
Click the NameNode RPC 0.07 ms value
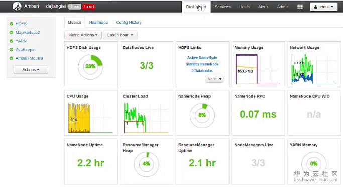(x=258, y=114)
